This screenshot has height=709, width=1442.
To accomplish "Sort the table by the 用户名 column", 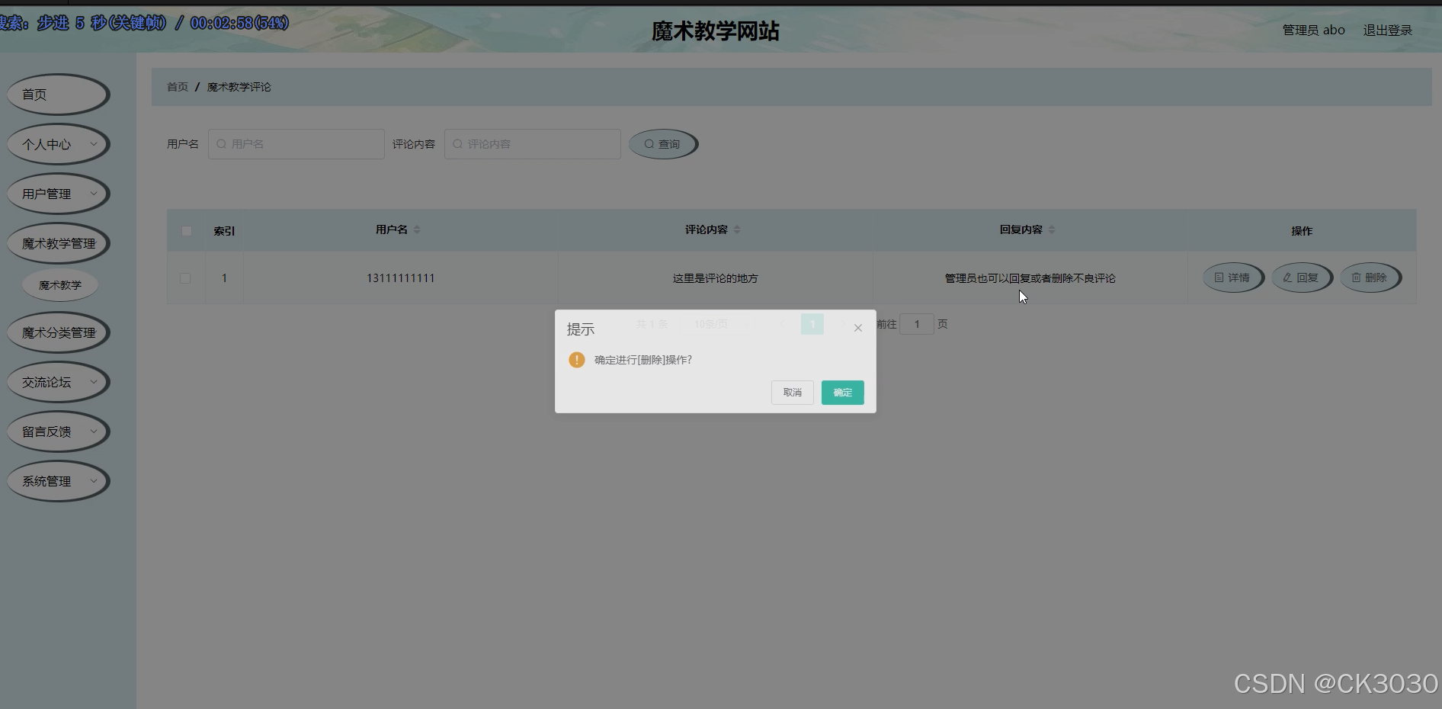I will point(417,229).
